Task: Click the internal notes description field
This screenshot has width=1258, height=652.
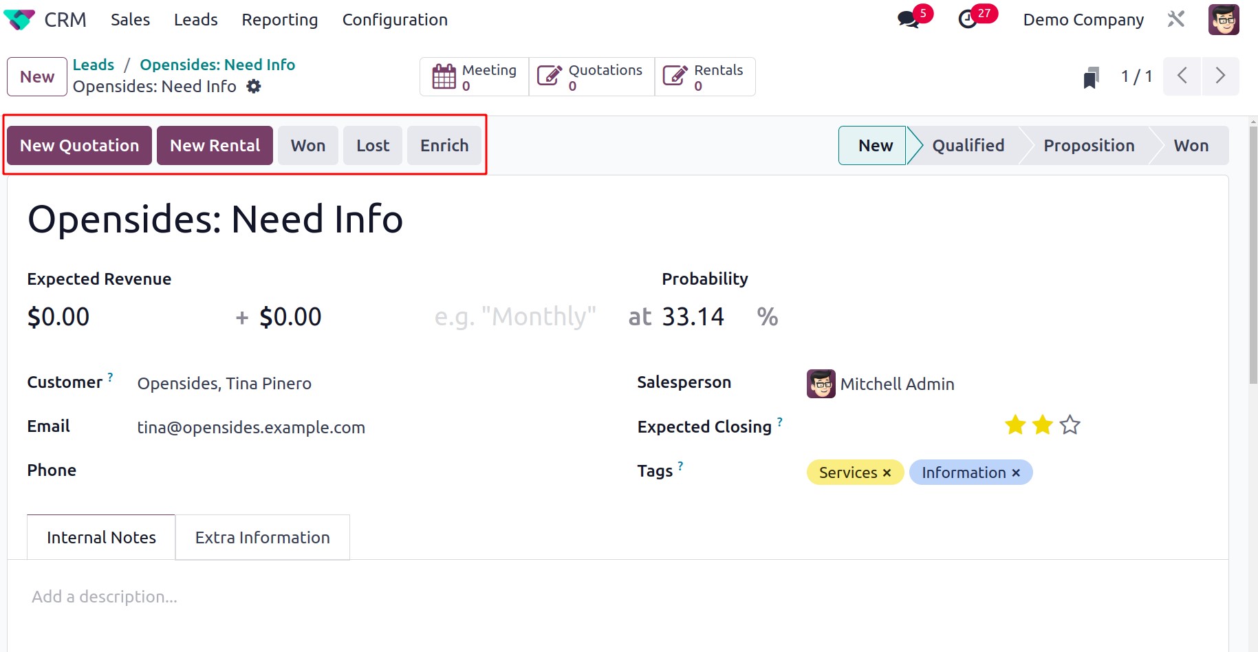Action: tap(275, 597)
